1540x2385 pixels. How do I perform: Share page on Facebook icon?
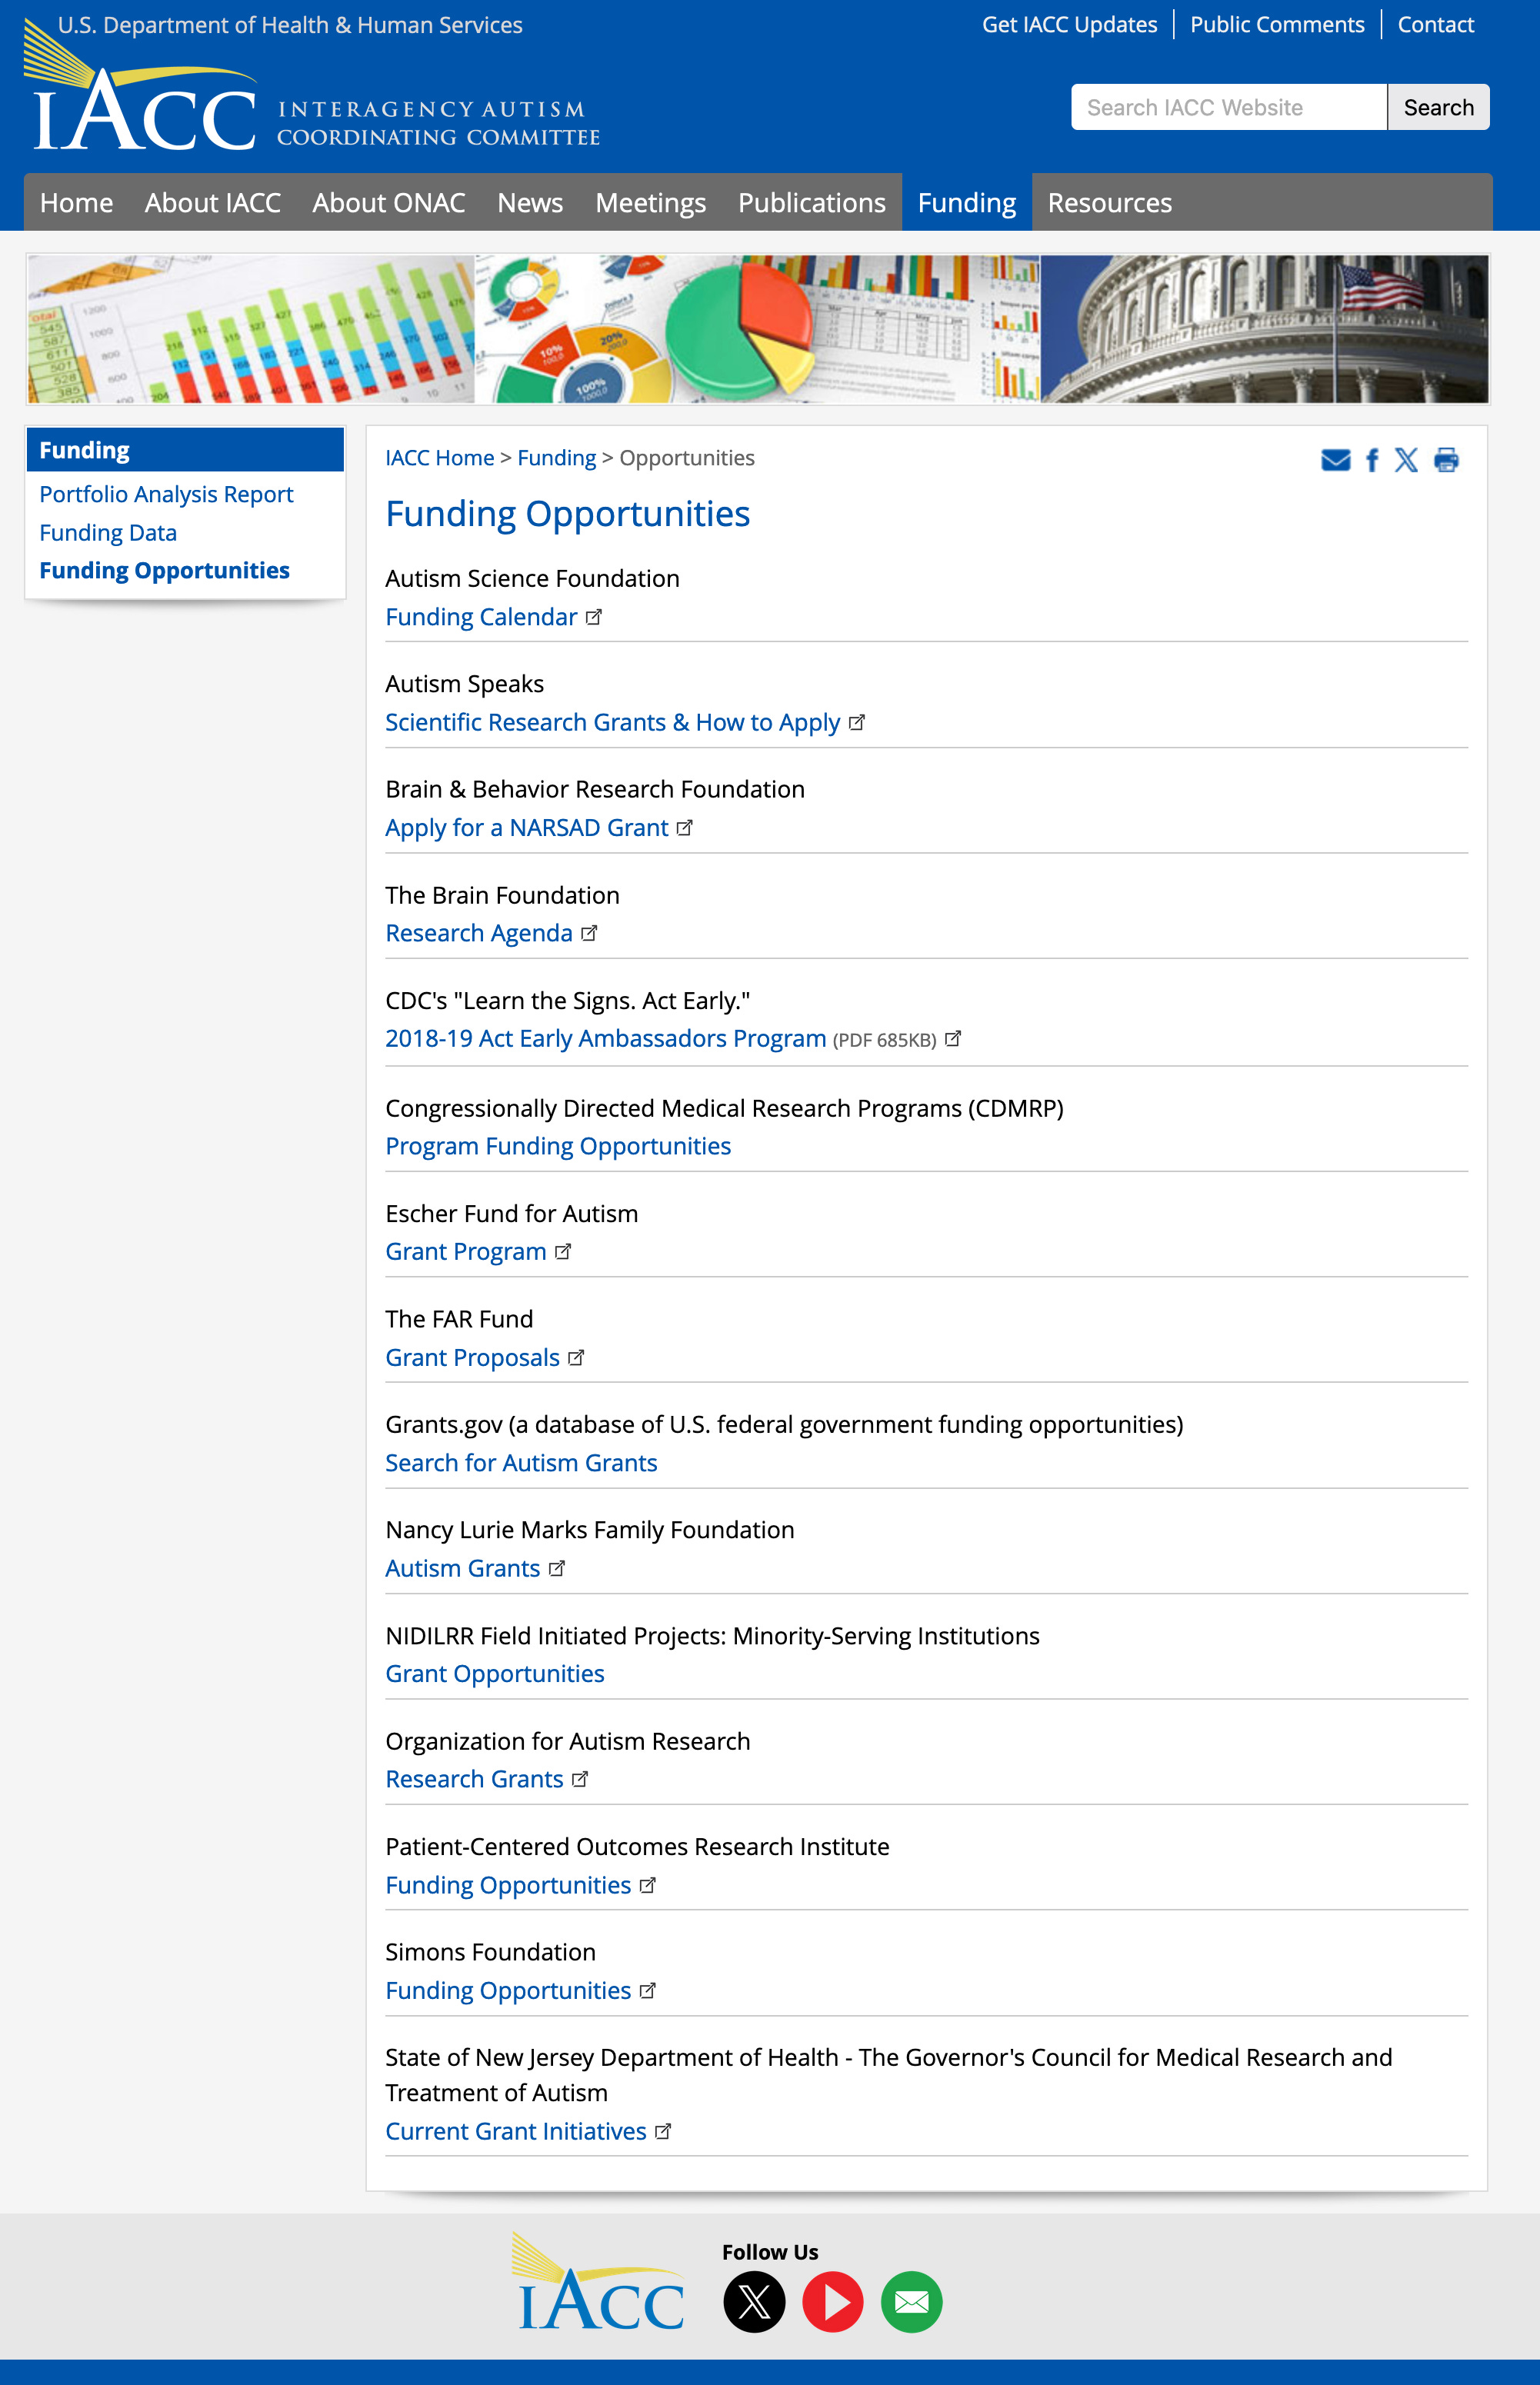point(1372,460)
